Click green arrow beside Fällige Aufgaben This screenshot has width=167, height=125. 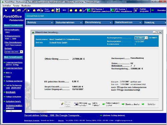coord(4,97)
